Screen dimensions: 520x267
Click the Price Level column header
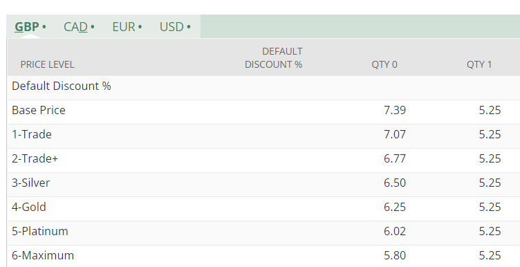click(x=48, y=64)
